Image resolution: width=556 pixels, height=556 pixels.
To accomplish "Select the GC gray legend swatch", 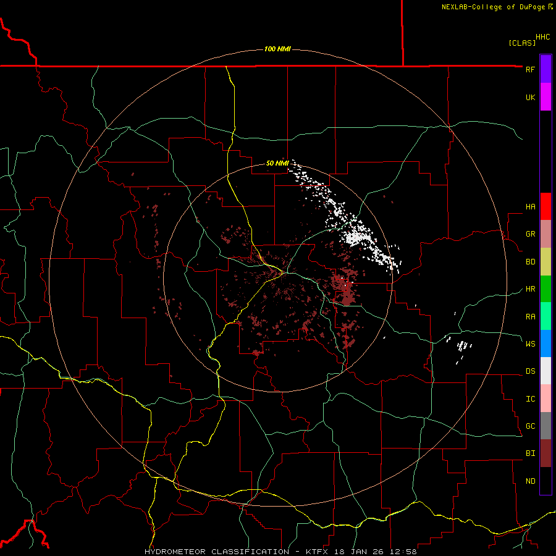I will click(545, 426).
